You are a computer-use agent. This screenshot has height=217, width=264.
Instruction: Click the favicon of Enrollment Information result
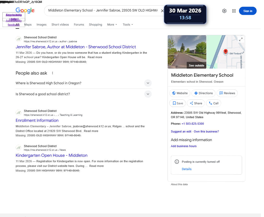[x=19, y=113]
